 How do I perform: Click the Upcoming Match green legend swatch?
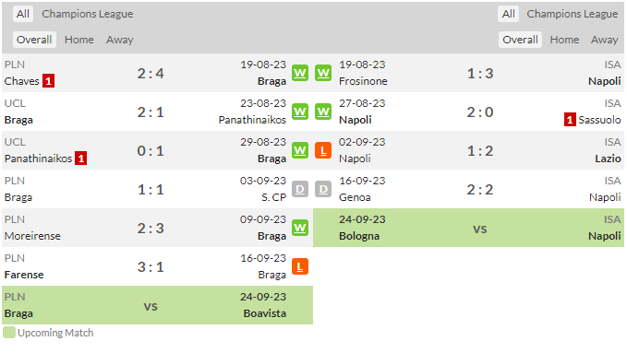[x=9, y=333]
